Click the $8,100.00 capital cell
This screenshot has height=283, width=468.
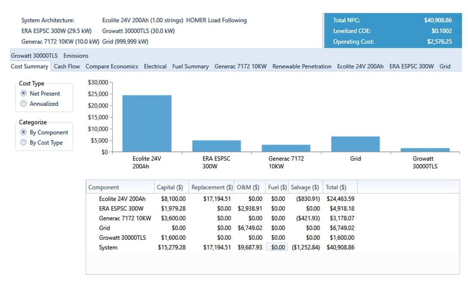173,199
